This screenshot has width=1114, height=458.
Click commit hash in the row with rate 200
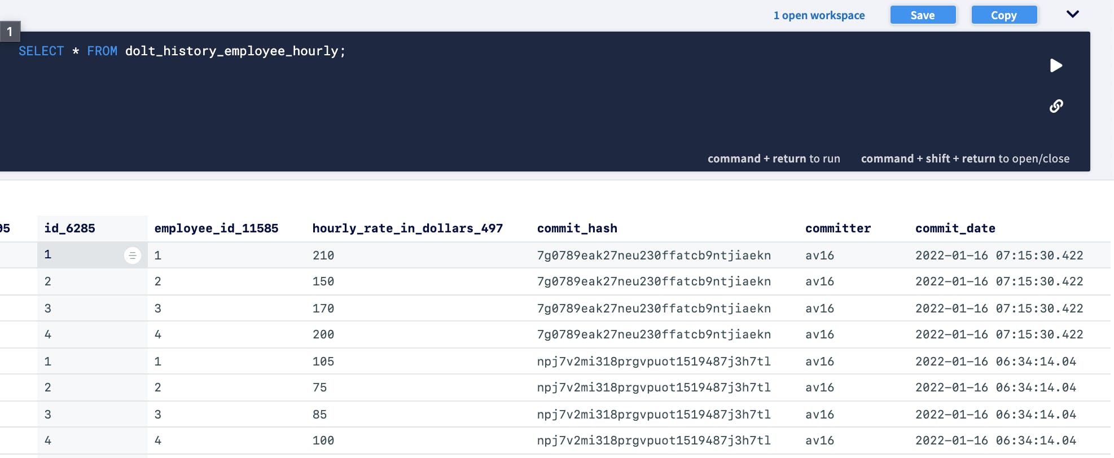[x=654, y=334]
